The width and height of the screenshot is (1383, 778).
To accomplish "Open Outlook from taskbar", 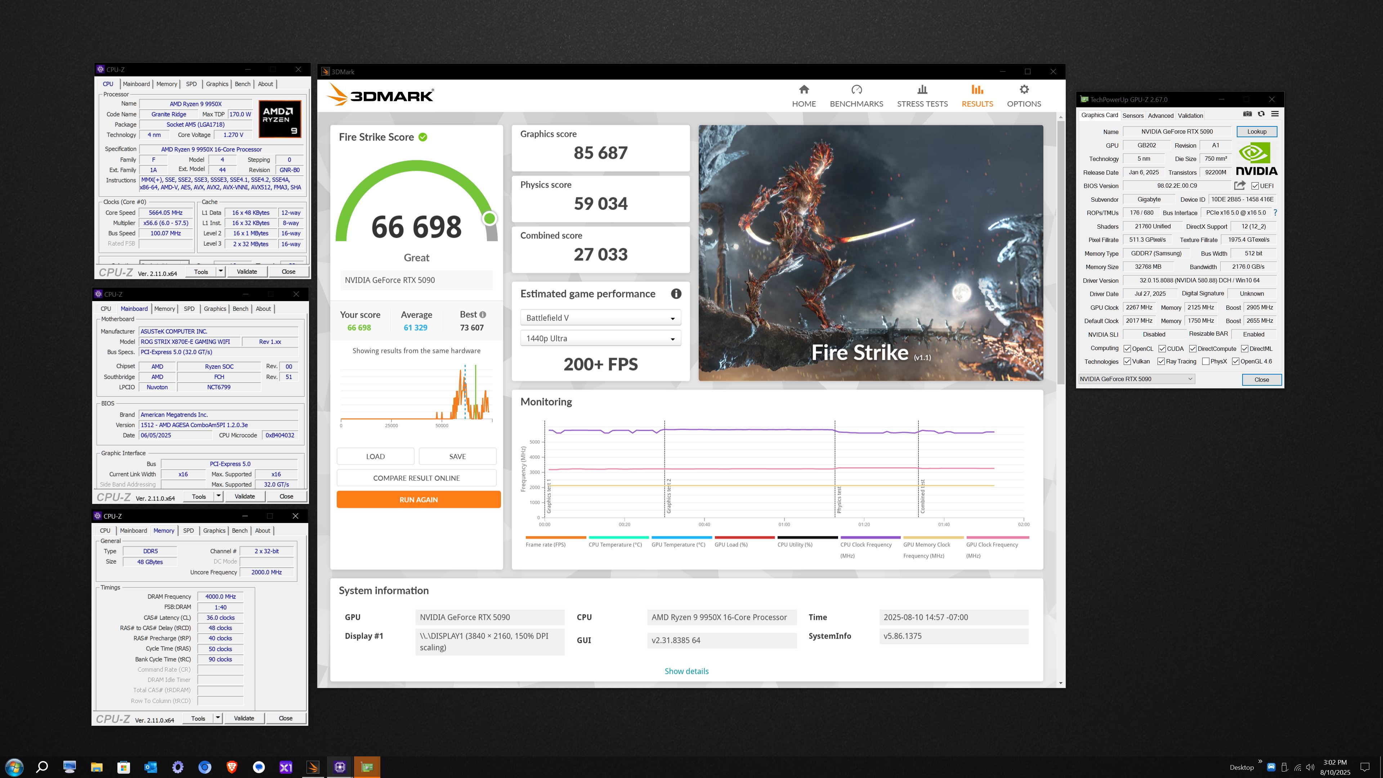I will tap(150, 767).
